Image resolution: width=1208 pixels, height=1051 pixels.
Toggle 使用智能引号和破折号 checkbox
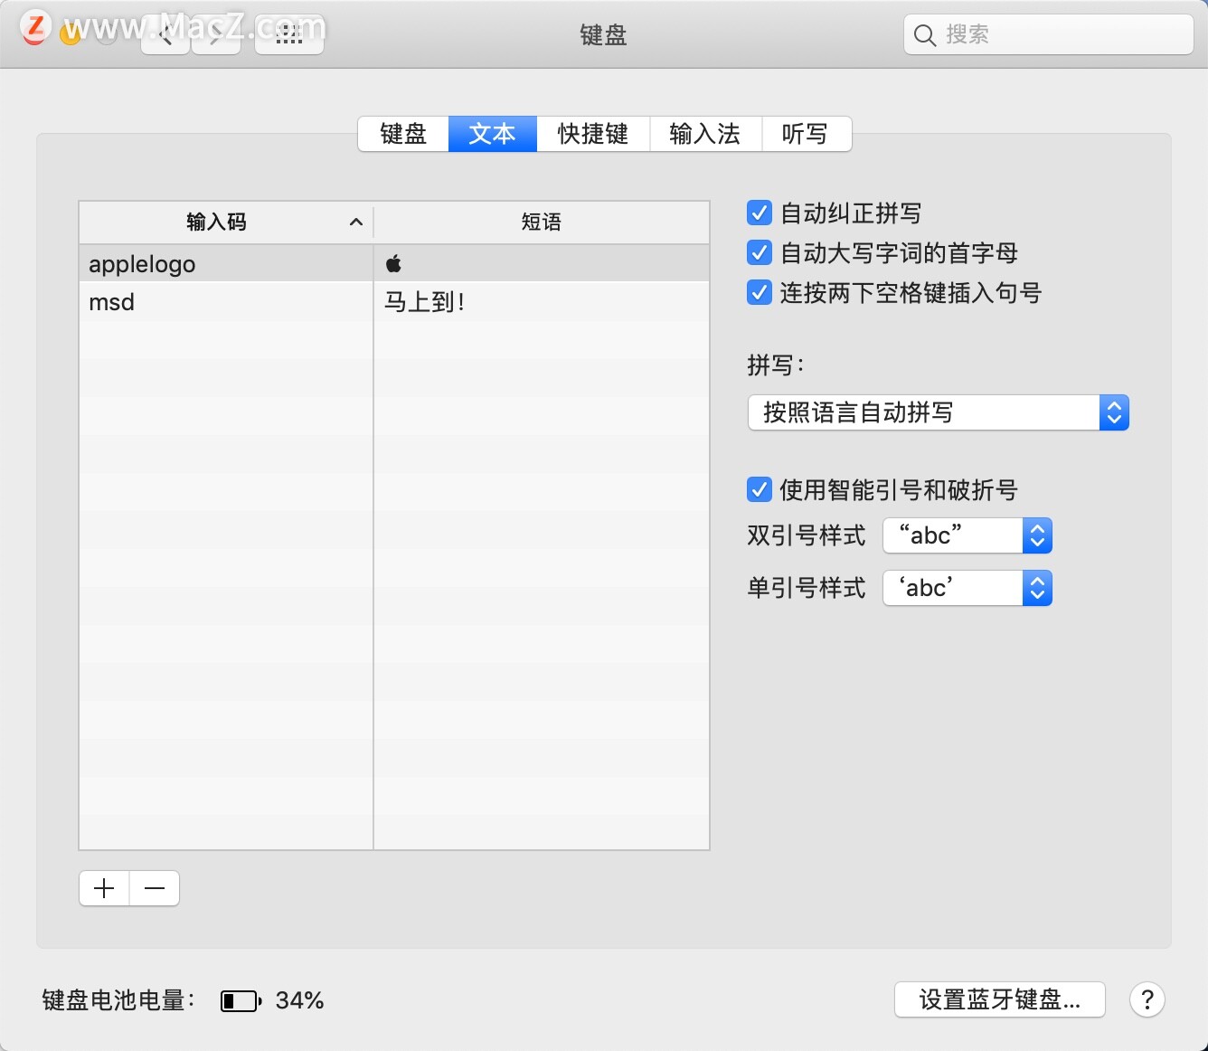click(x=760, y=489)
